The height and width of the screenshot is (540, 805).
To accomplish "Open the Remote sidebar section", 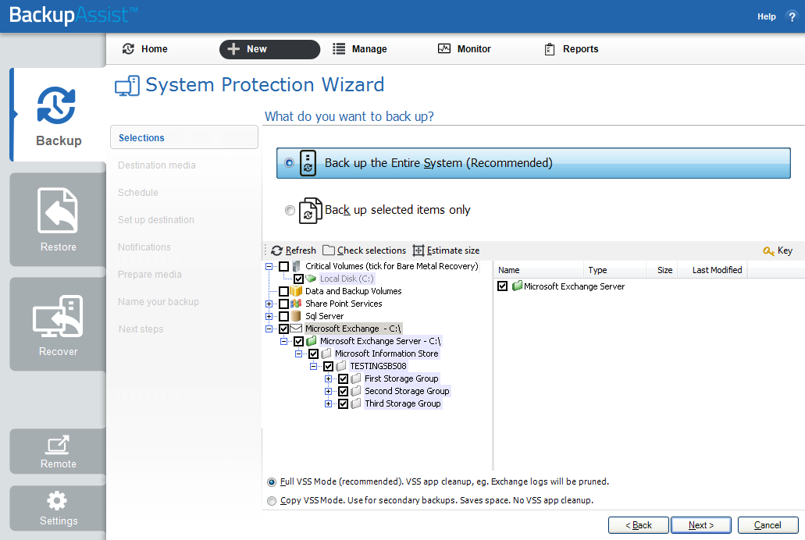I will click(58, 451).
